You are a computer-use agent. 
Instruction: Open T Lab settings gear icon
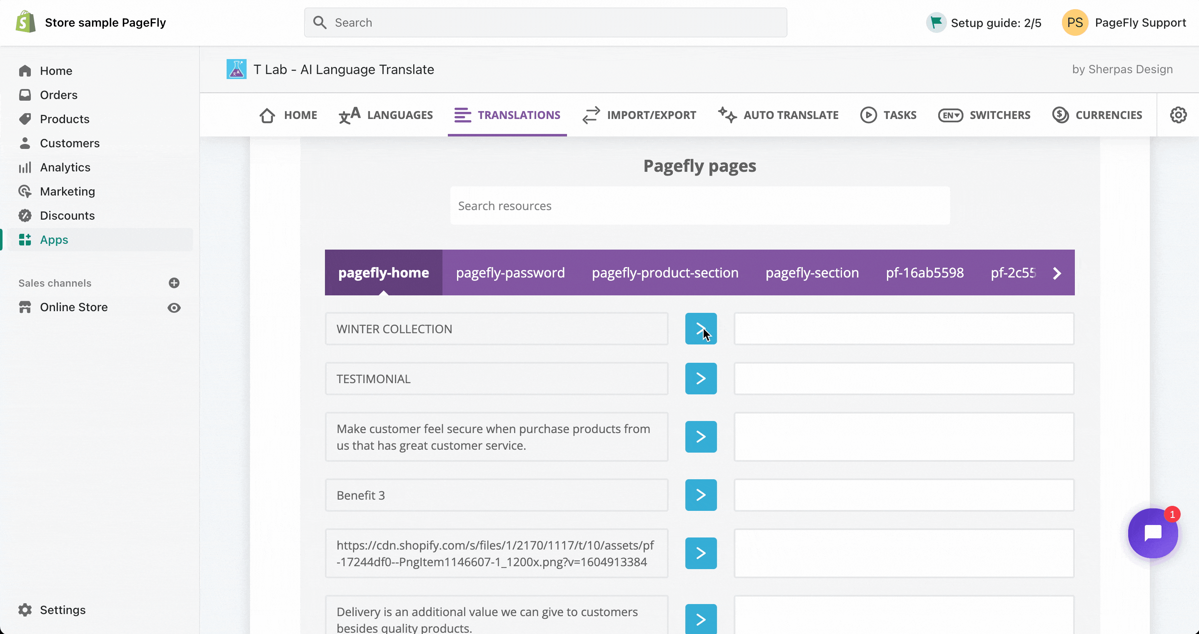(x=1178, y=115)
